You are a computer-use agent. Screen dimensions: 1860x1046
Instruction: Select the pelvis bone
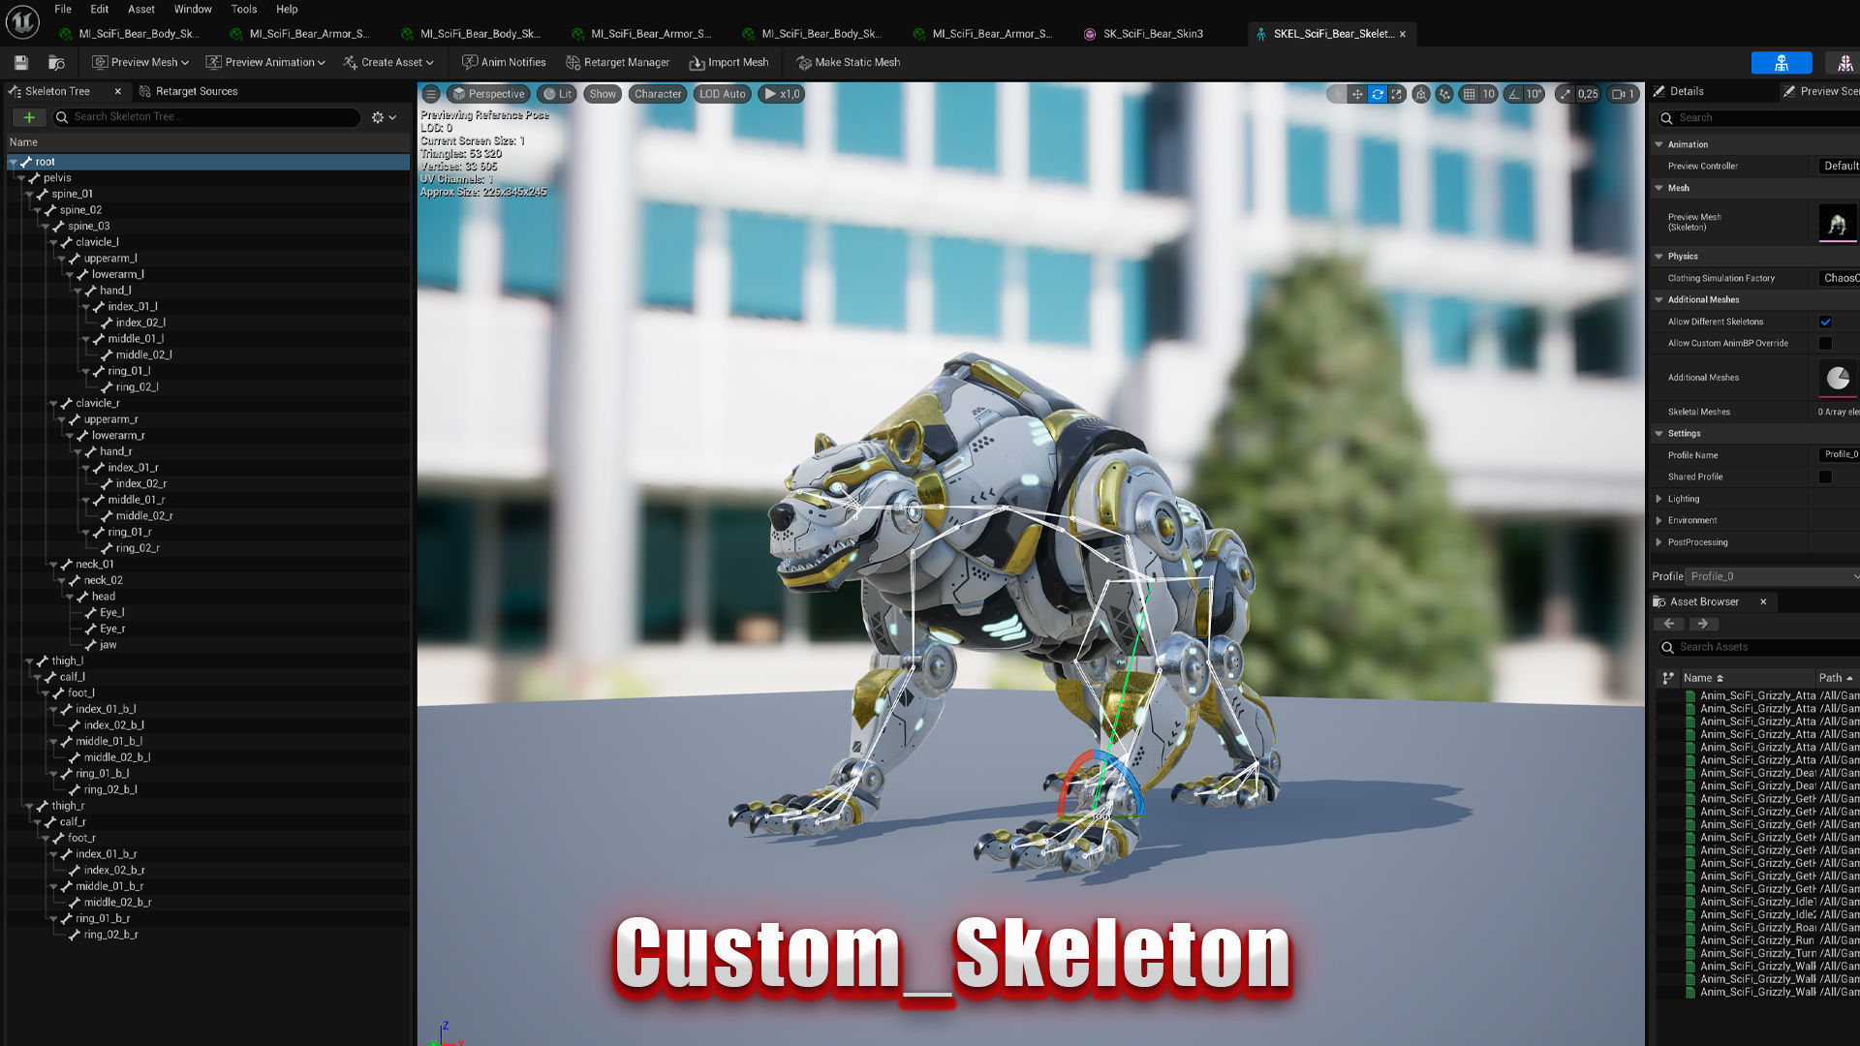pyautogui.click(x=56, y=177)
